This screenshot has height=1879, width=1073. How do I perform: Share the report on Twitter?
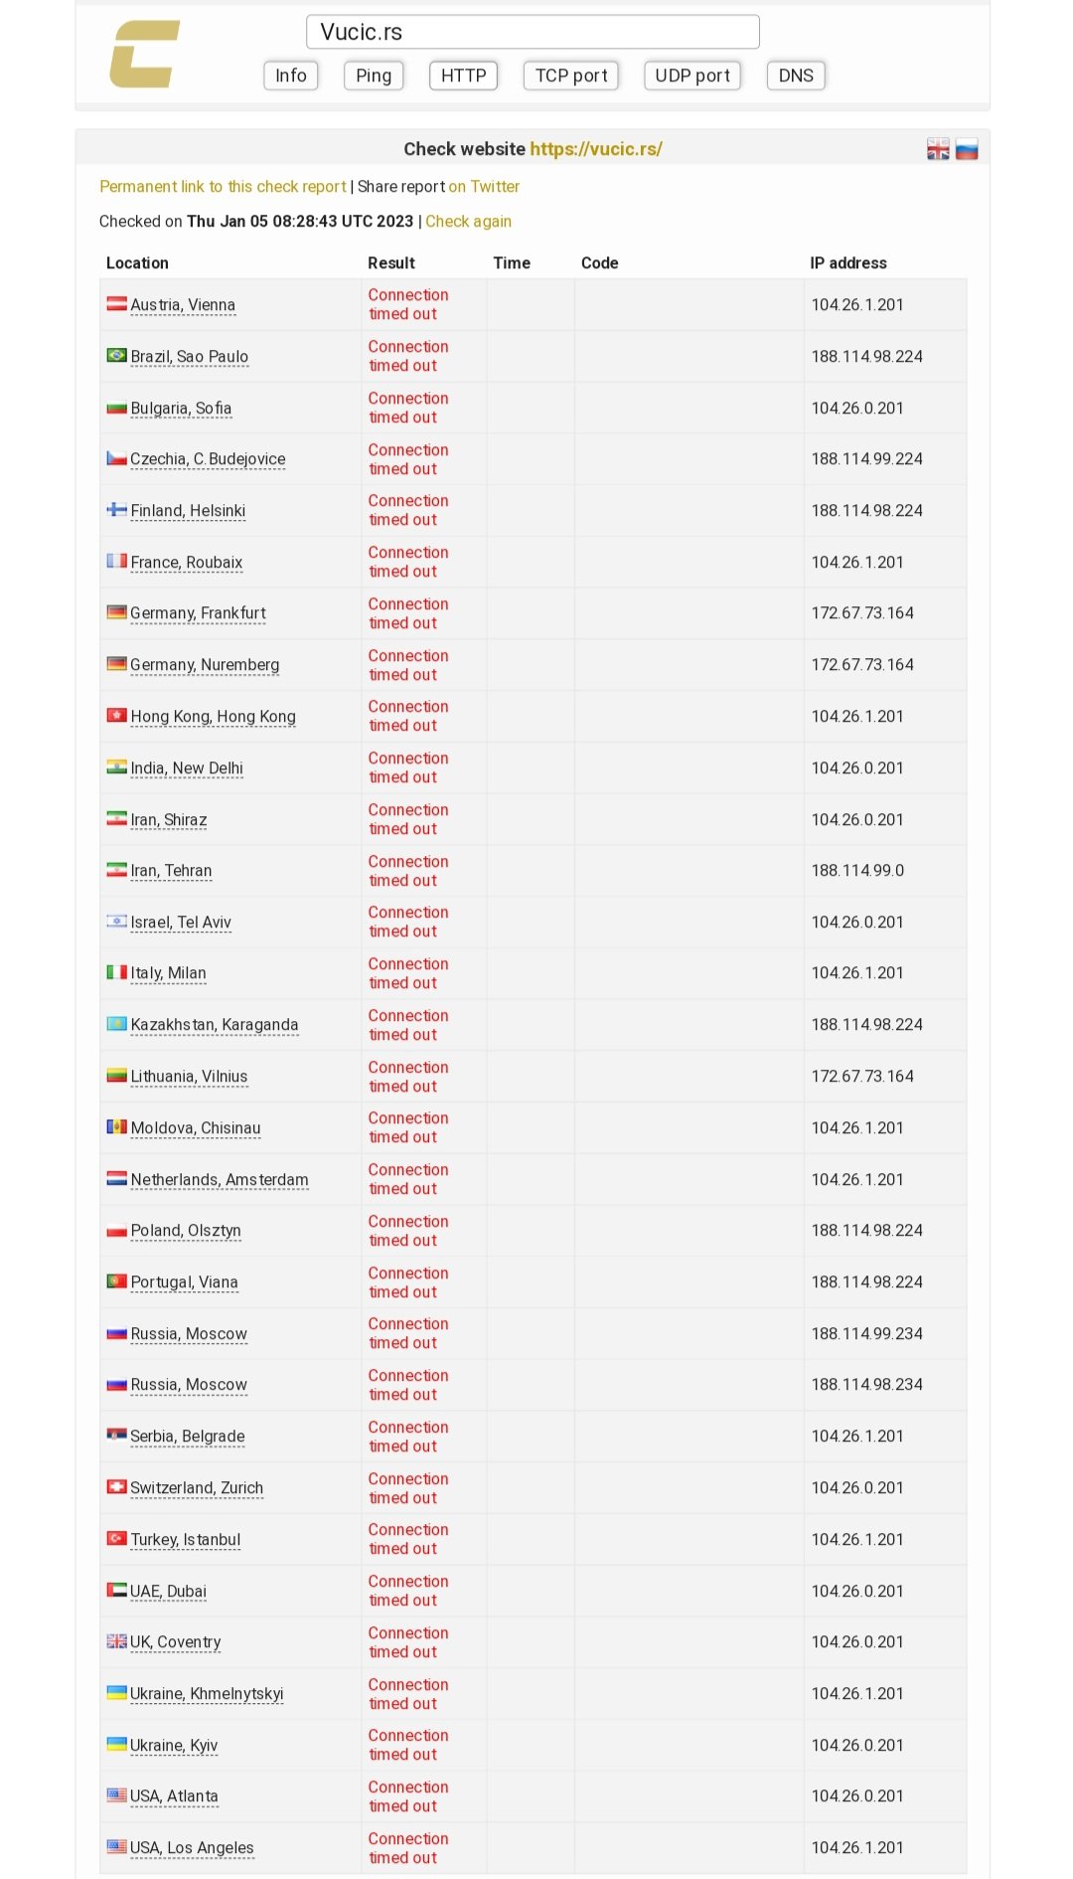pyautogui.click(x=484, y=187)
